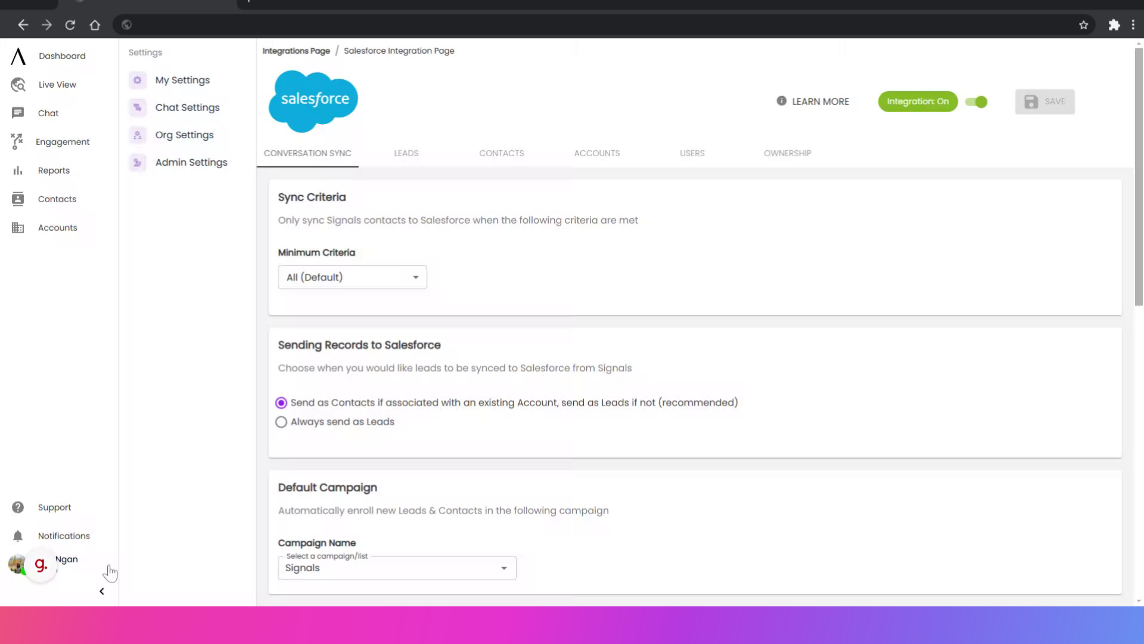
Task: Select the Live View icon
Action: pos(18,84)
